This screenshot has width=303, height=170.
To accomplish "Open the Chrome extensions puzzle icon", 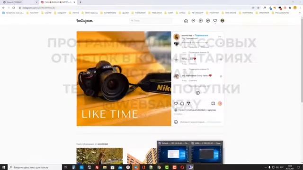I will (290, 8).
